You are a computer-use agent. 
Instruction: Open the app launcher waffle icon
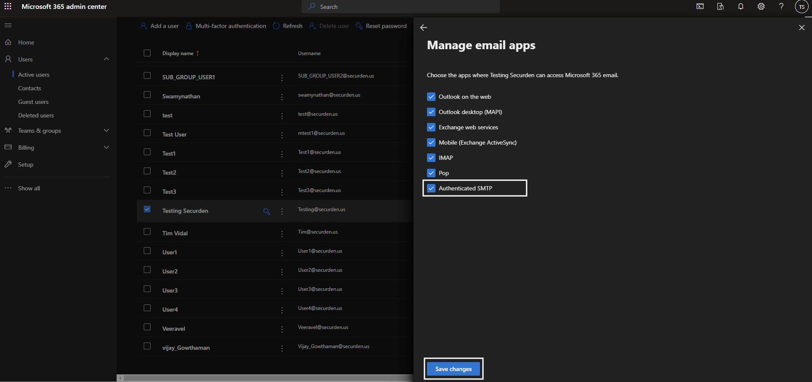pos(8,6)
